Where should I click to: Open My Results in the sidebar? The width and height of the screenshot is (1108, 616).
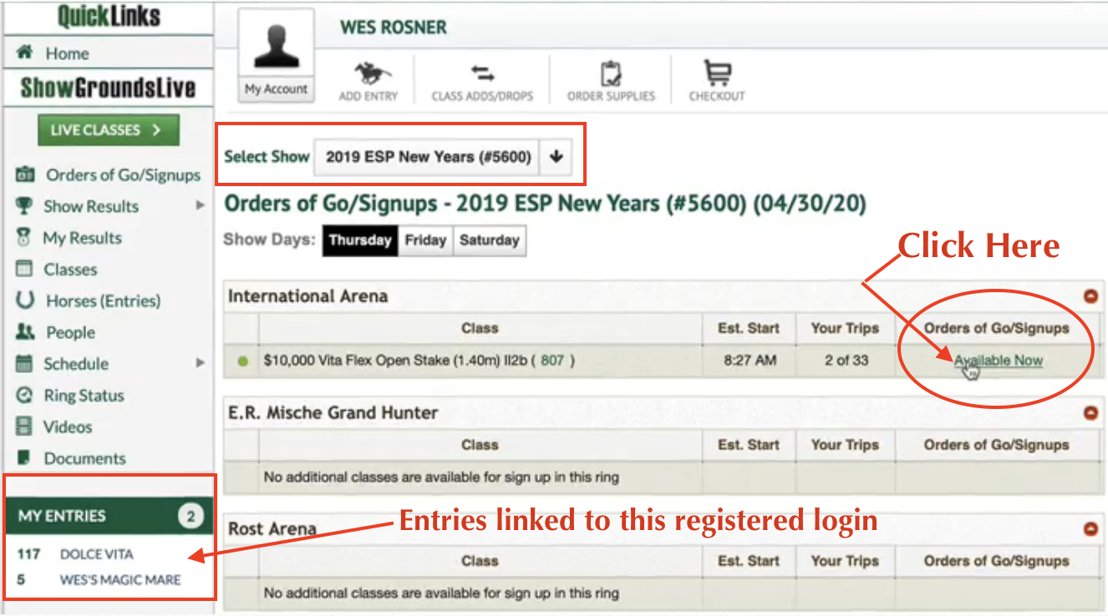click(82, 238)
